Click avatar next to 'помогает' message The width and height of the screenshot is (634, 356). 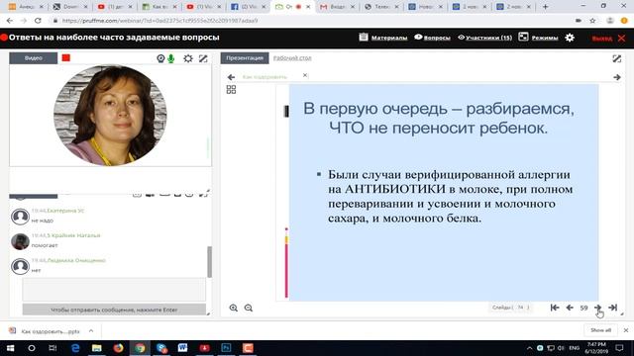pyautogui.click(x=20, y=241)
